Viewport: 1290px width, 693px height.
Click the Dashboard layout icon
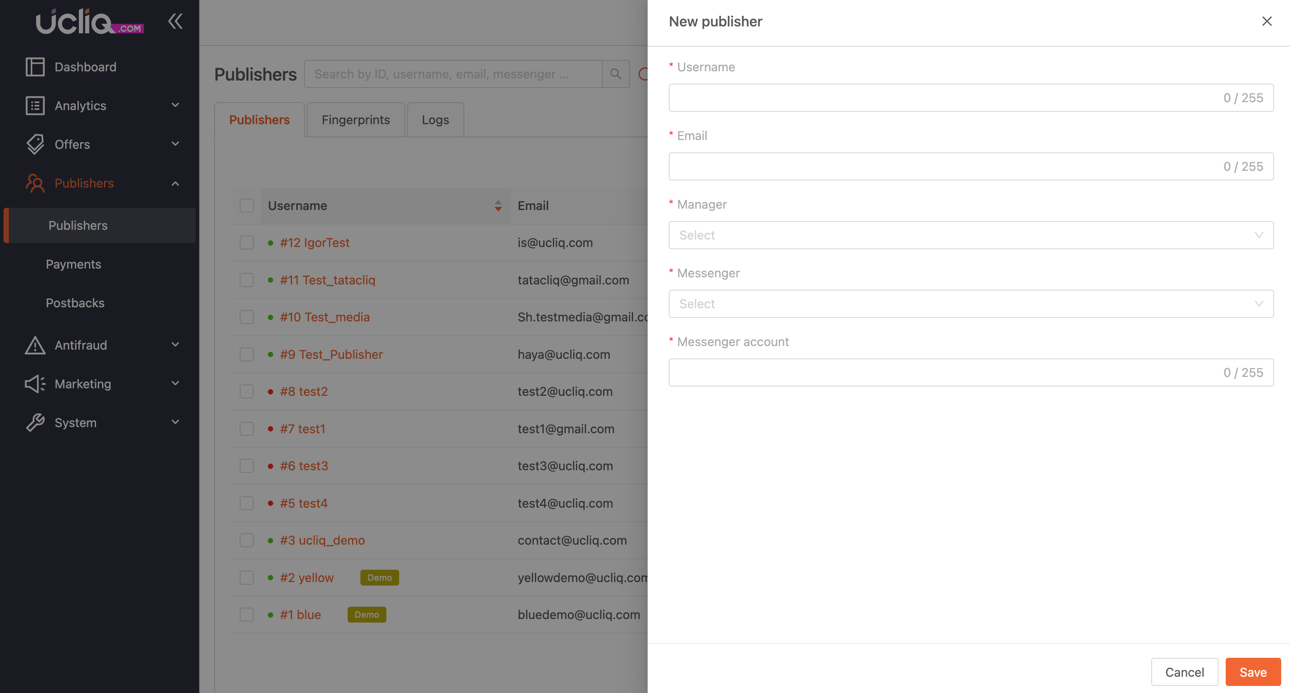click(35, 67)
